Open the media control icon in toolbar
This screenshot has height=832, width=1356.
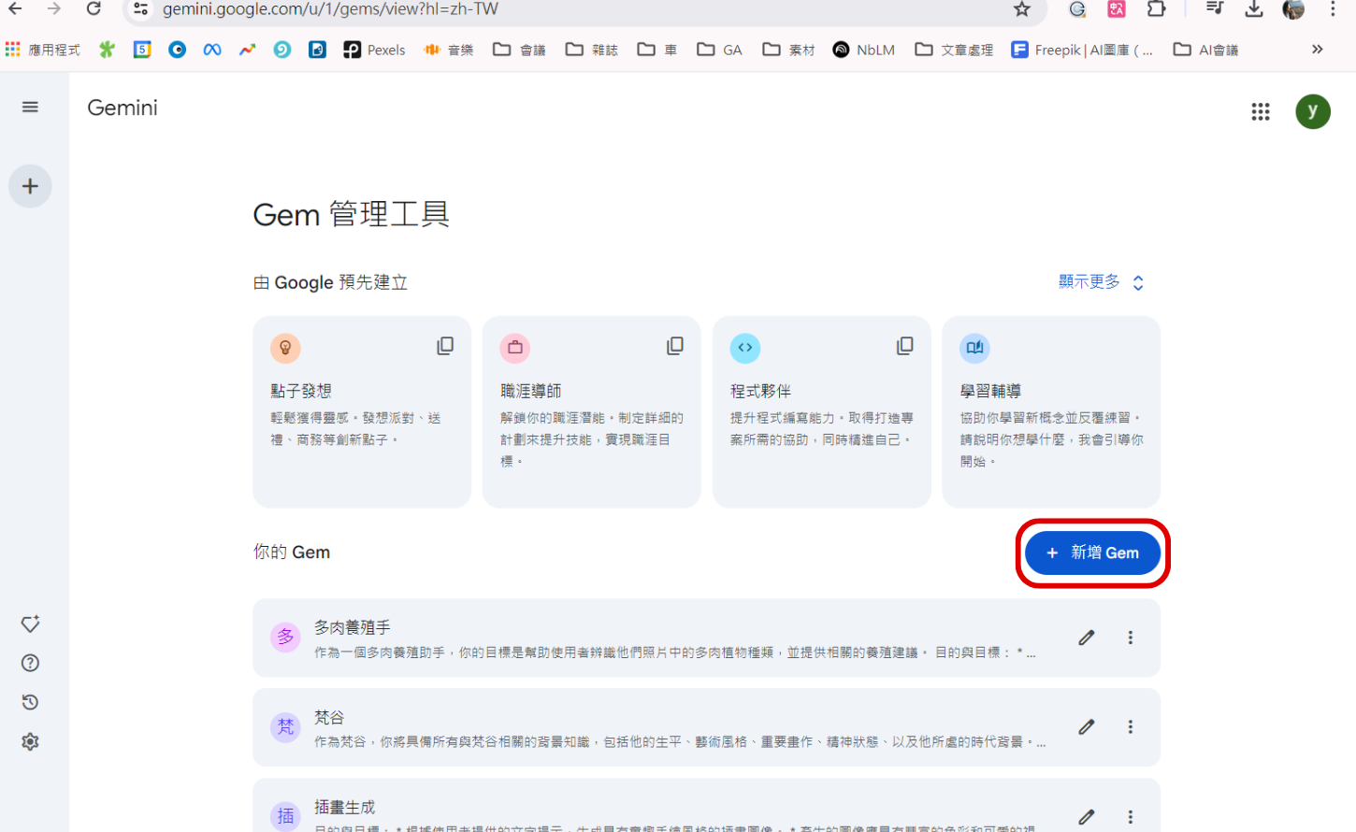tap(1214, 9)
